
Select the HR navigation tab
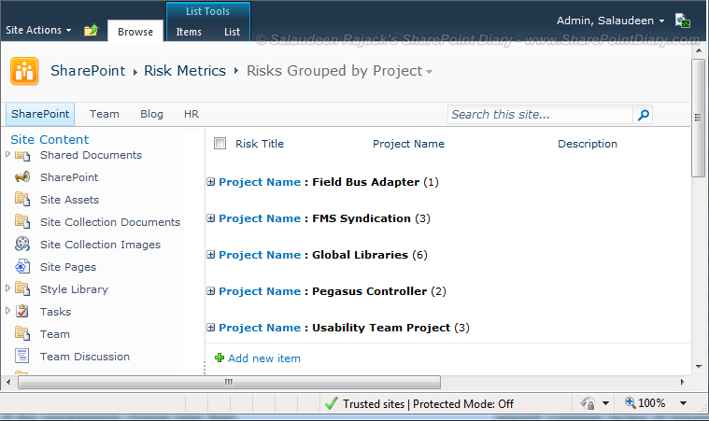coord(191,114)
